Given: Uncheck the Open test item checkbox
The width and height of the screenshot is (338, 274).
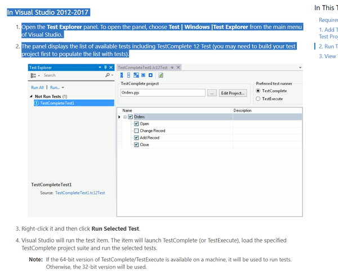Looking at the screenshot, I should click(136, 123).
